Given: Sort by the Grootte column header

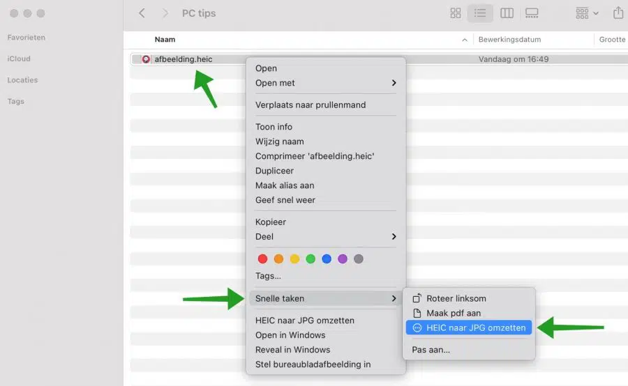Looking at the screenshot, I should click(612, 40).
